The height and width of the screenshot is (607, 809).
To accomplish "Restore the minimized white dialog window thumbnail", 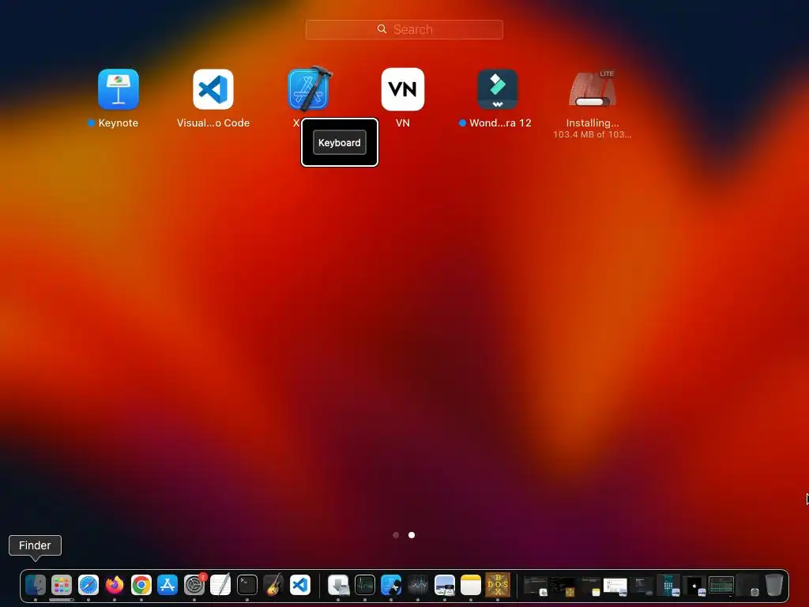I will pos(615,586).
